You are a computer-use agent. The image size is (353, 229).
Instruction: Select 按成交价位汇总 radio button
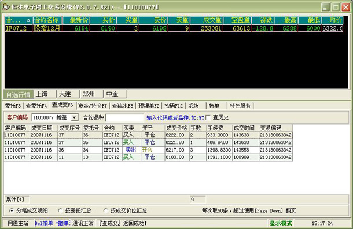[105, 210]
